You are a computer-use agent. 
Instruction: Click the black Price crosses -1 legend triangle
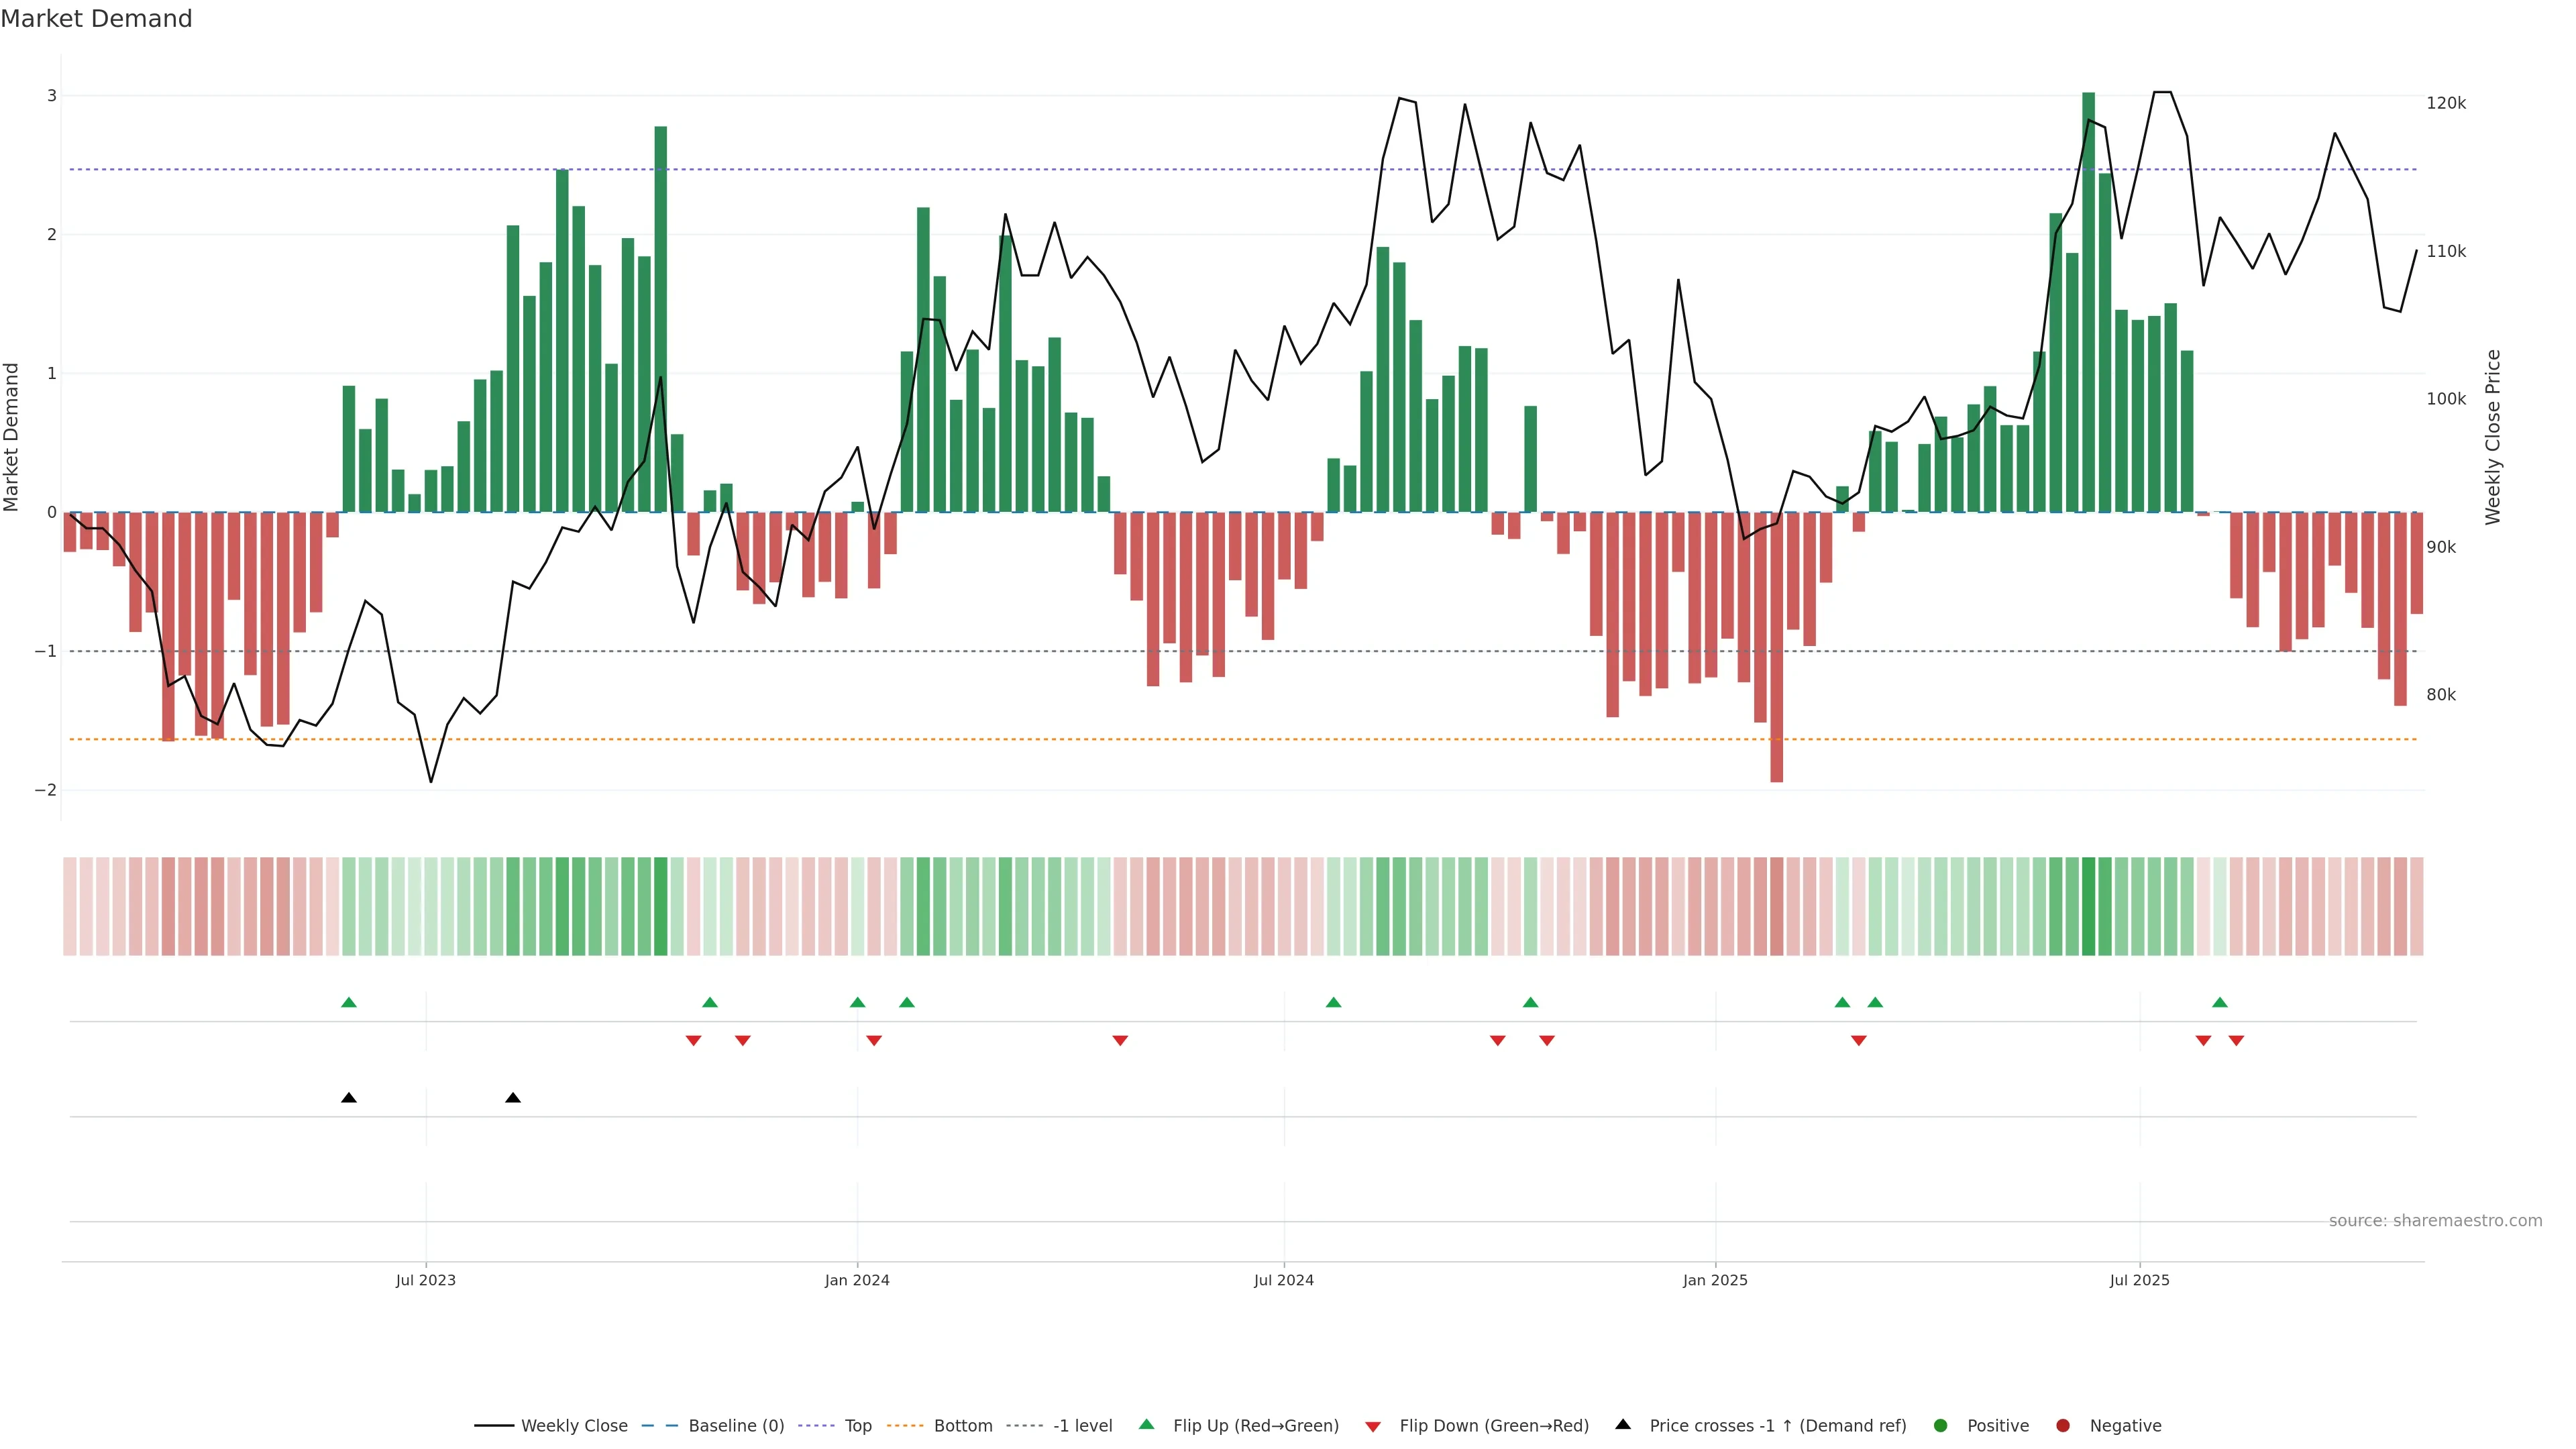[x=1623, y=1424]
